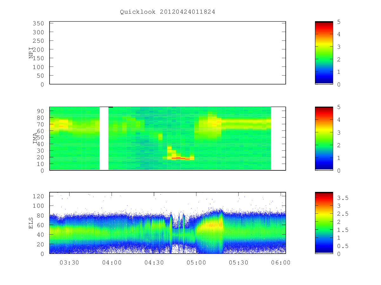Click the empty NPI plot area

point(168,53)
